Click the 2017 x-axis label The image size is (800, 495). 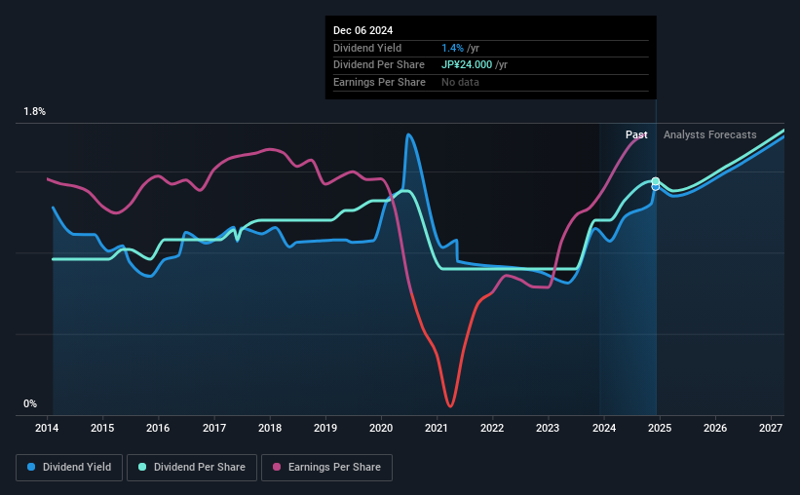point(214,428)
